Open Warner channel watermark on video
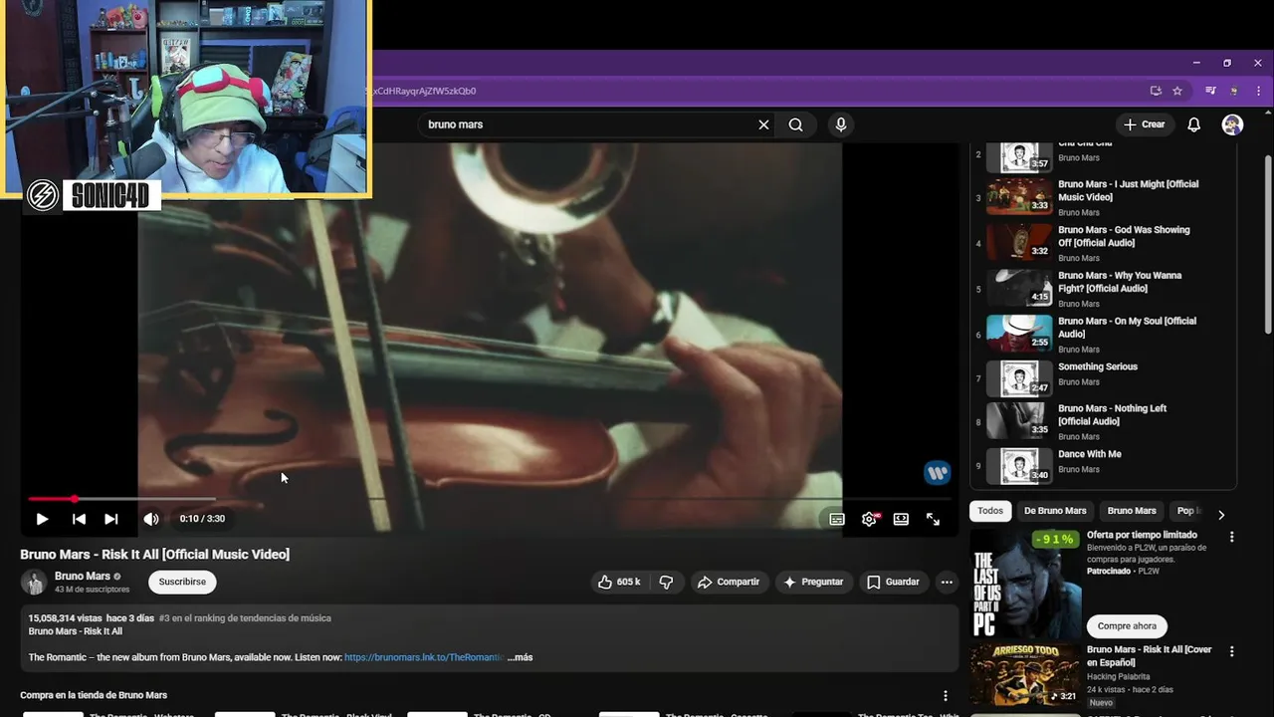The height and width of the screenshot is (717, 1274). click(937, 473)
